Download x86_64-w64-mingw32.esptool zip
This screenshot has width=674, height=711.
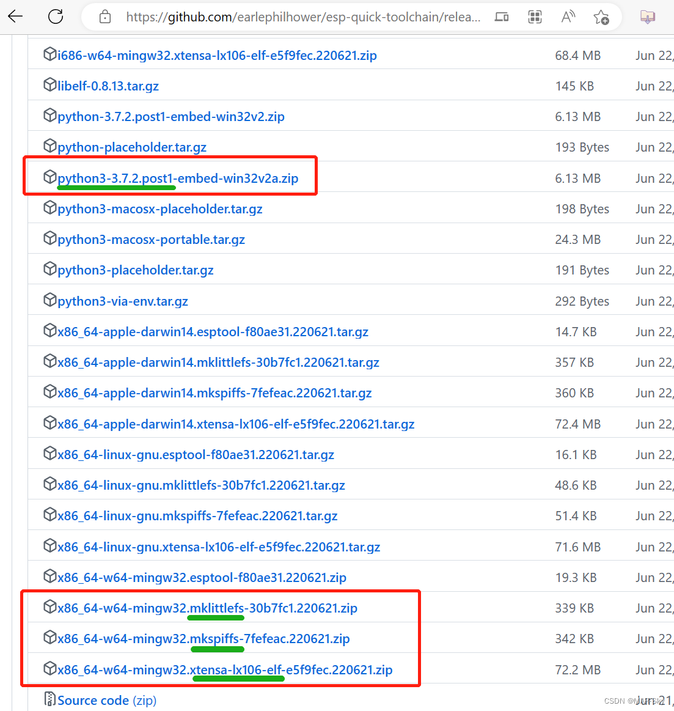click(x=202, y=578)
